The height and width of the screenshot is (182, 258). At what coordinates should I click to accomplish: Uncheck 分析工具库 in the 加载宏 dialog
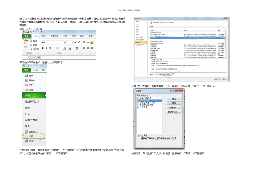[138, 100]
